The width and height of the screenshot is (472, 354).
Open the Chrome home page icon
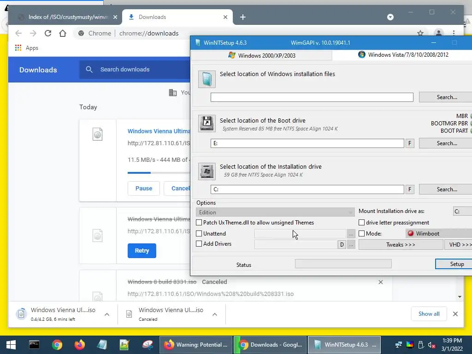[63, 33]
